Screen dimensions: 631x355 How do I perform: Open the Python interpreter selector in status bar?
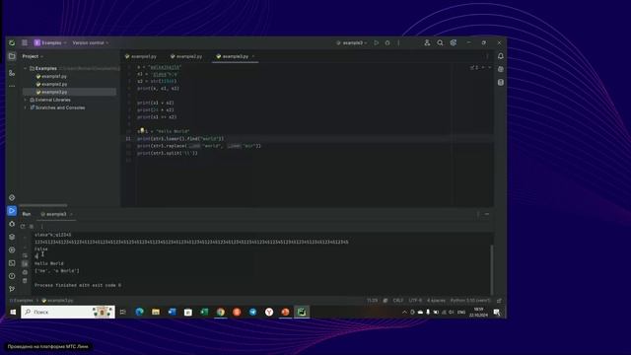[470, 301]
